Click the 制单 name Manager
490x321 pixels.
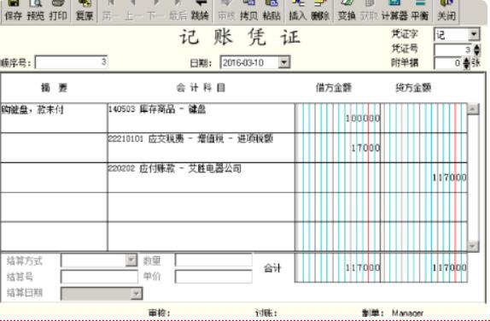coord(407,313)
